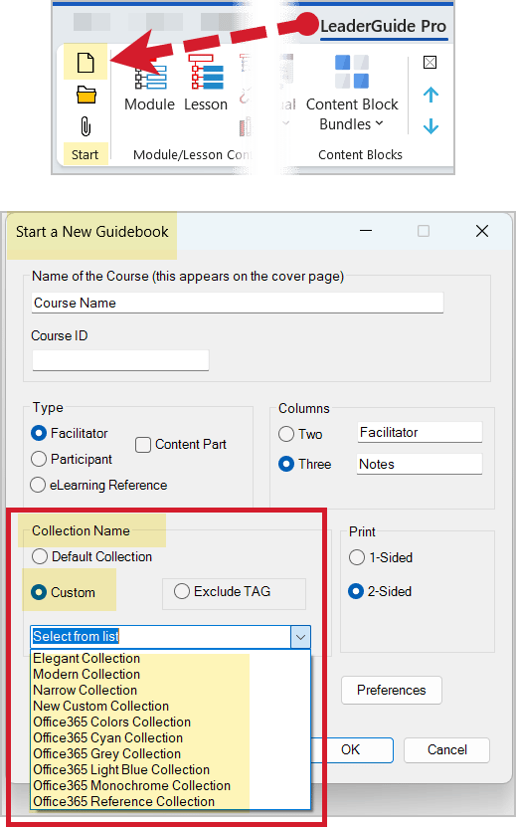Click the paperclip attach icon
Screen dimensions: 516x827
click(x=86, y=126)
